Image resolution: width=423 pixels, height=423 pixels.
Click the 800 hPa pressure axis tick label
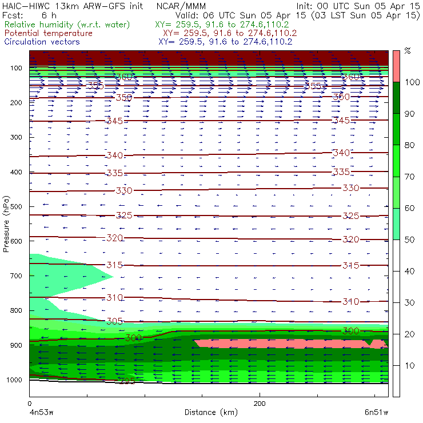16,310
